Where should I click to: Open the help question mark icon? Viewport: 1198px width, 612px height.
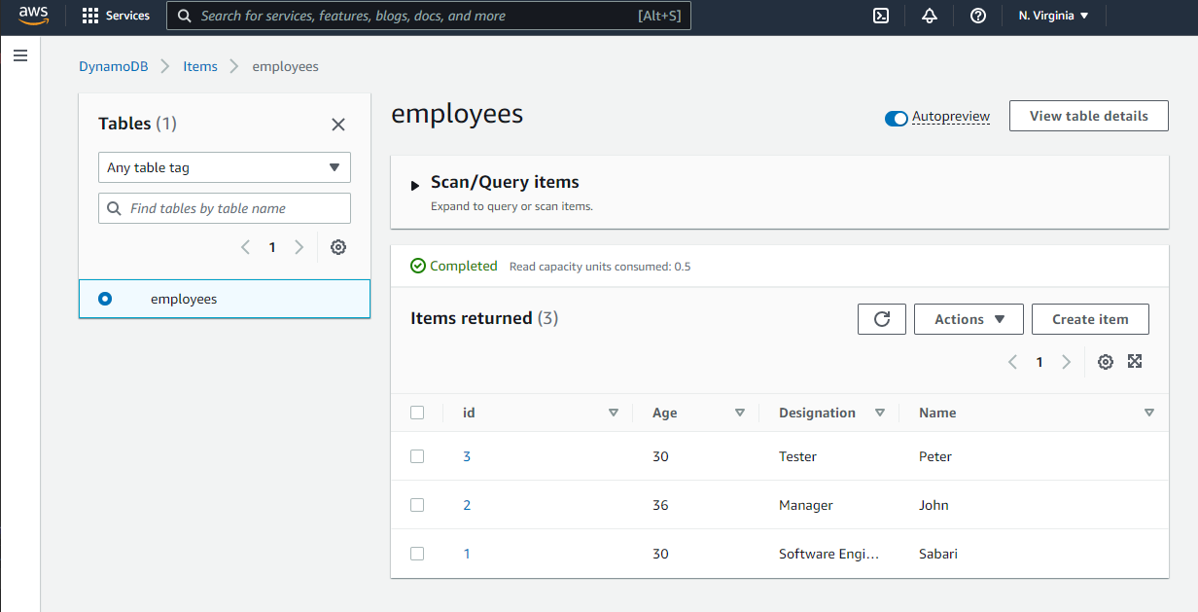pos(978,16)
